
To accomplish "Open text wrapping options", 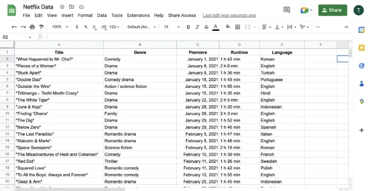I will pos(292,27).
